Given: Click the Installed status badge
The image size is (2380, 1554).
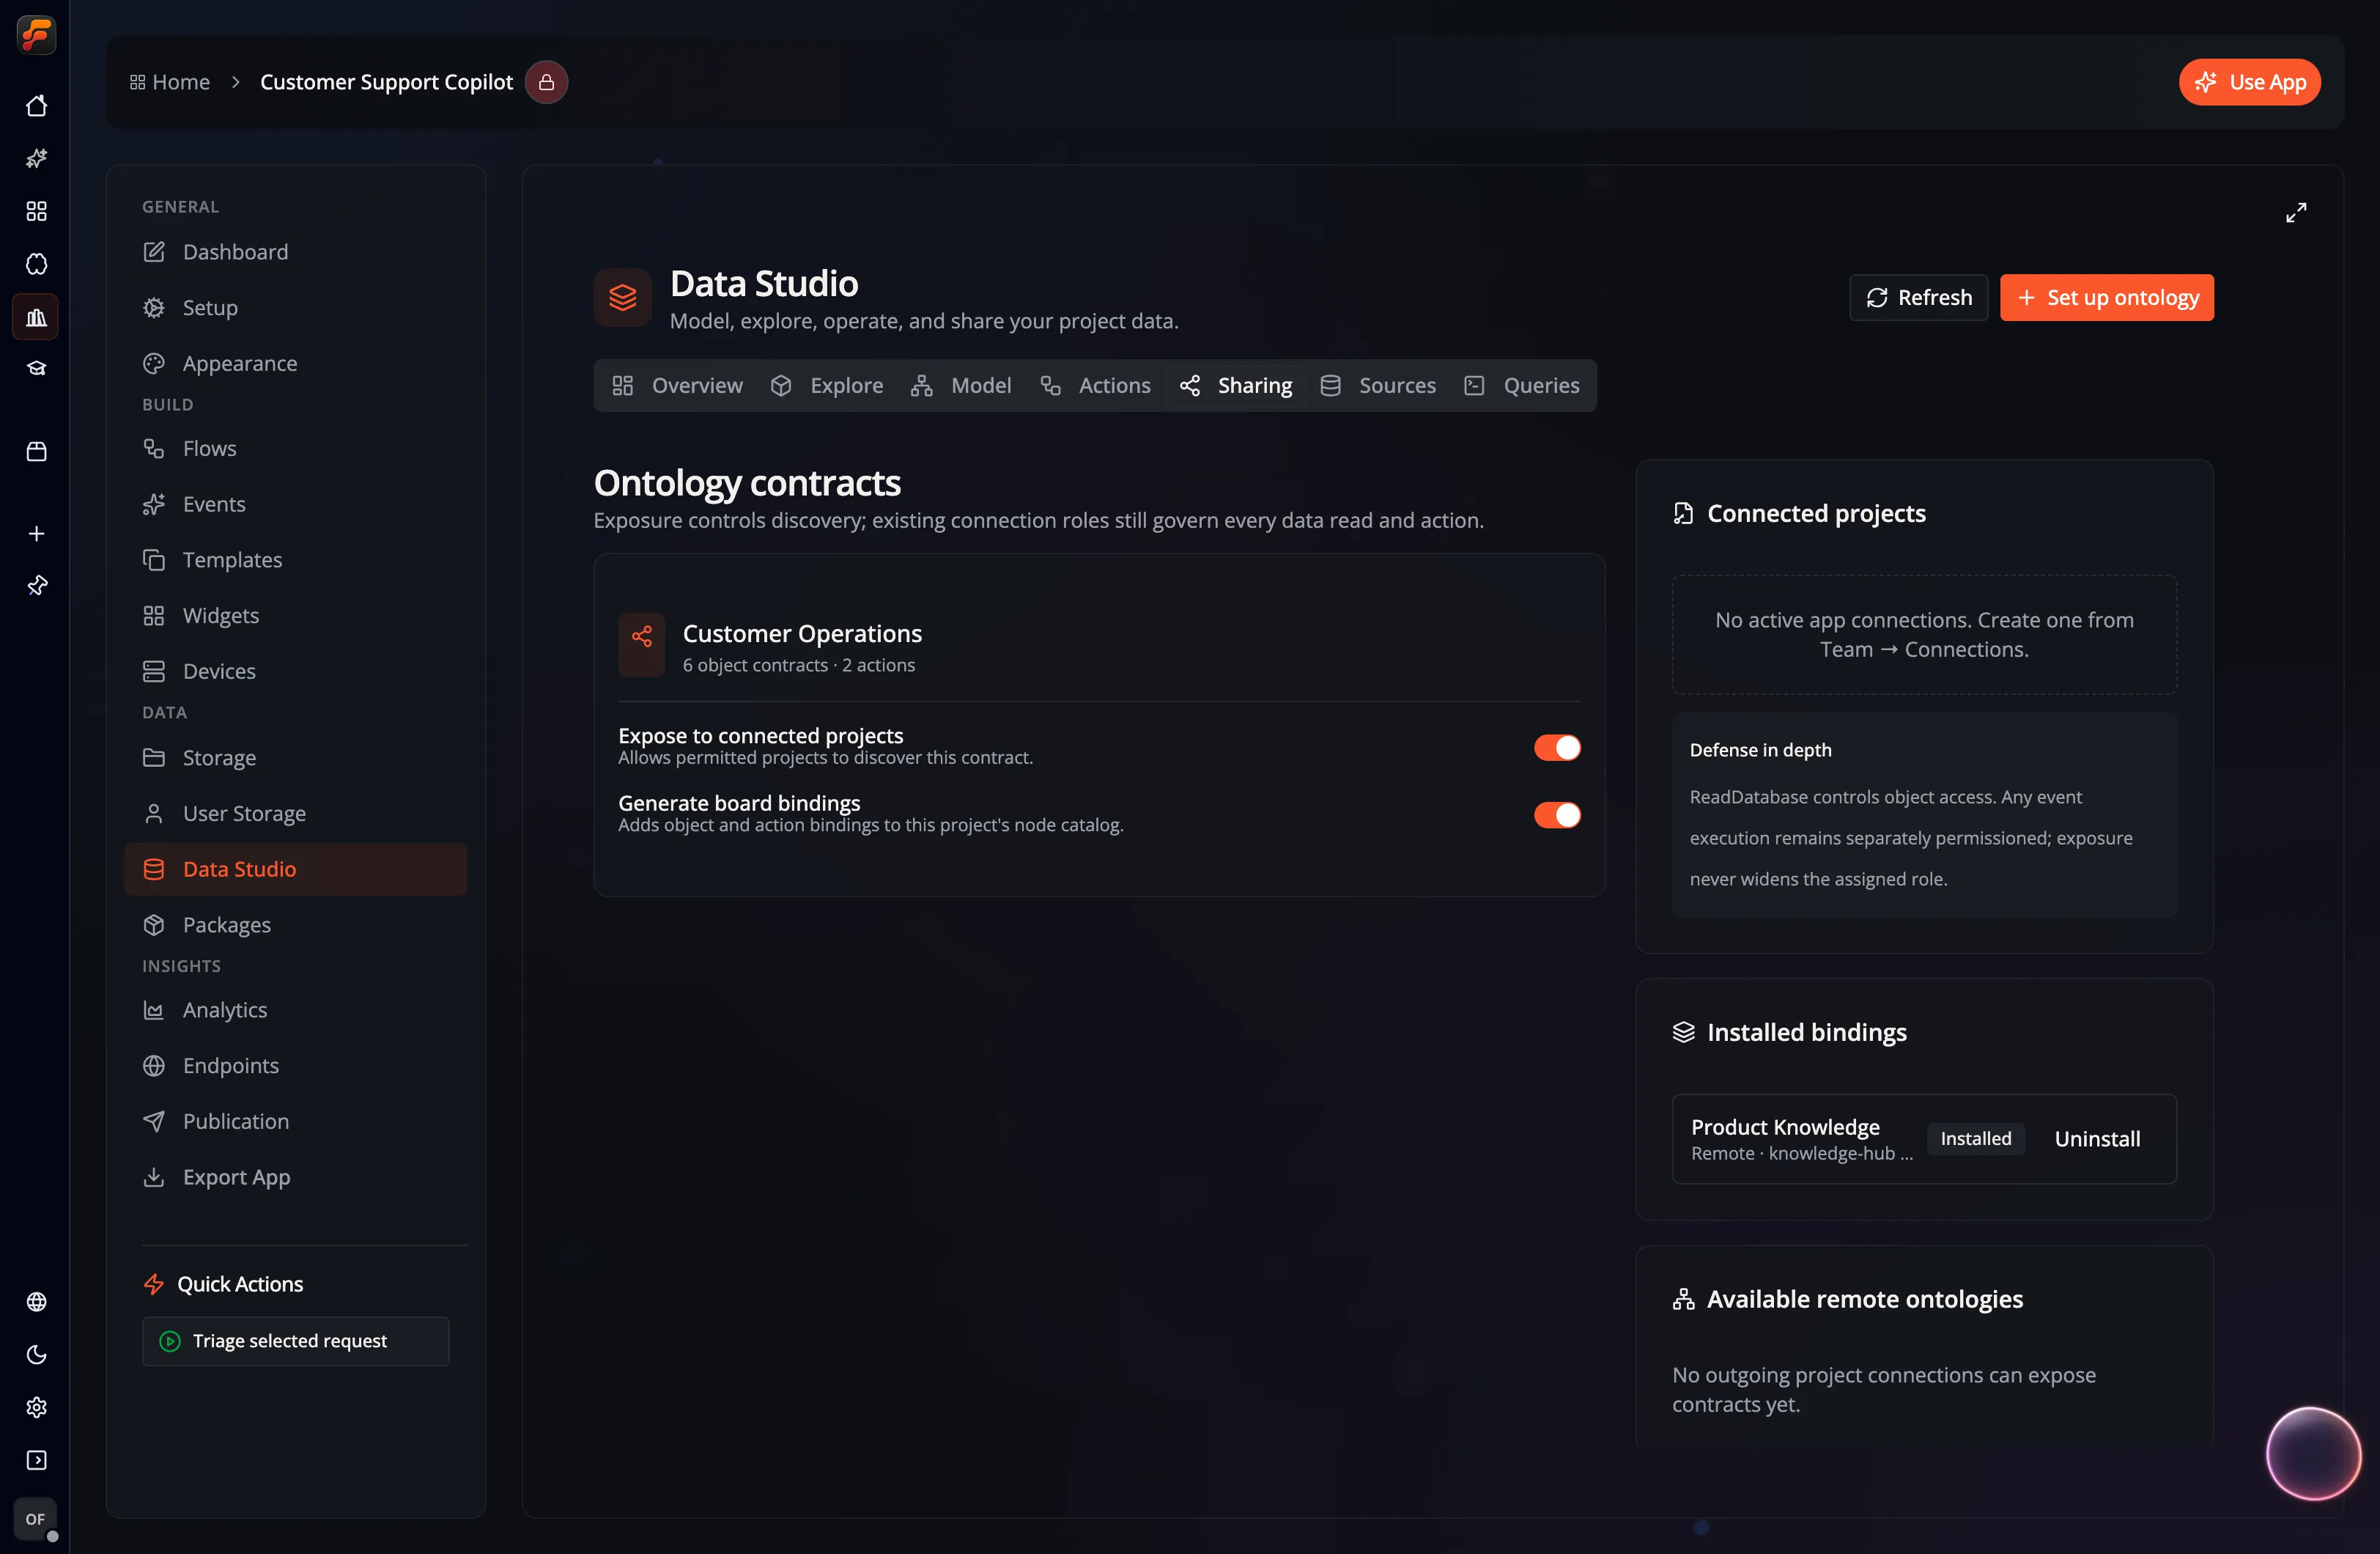Looking at the screenshot, I should click(1975, 1138).
